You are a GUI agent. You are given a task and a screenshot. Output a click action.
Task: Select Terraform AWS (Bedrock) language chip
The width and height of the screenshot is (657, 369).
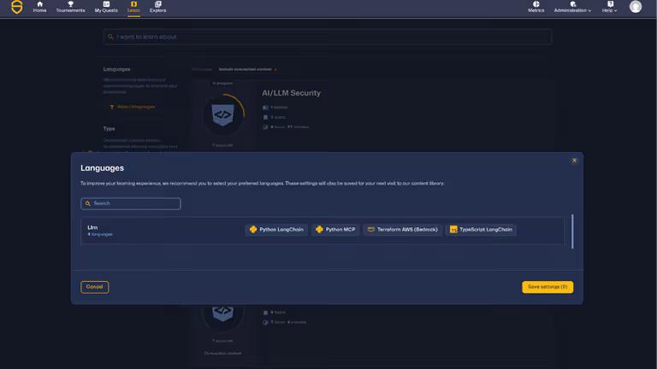(403, 229)
